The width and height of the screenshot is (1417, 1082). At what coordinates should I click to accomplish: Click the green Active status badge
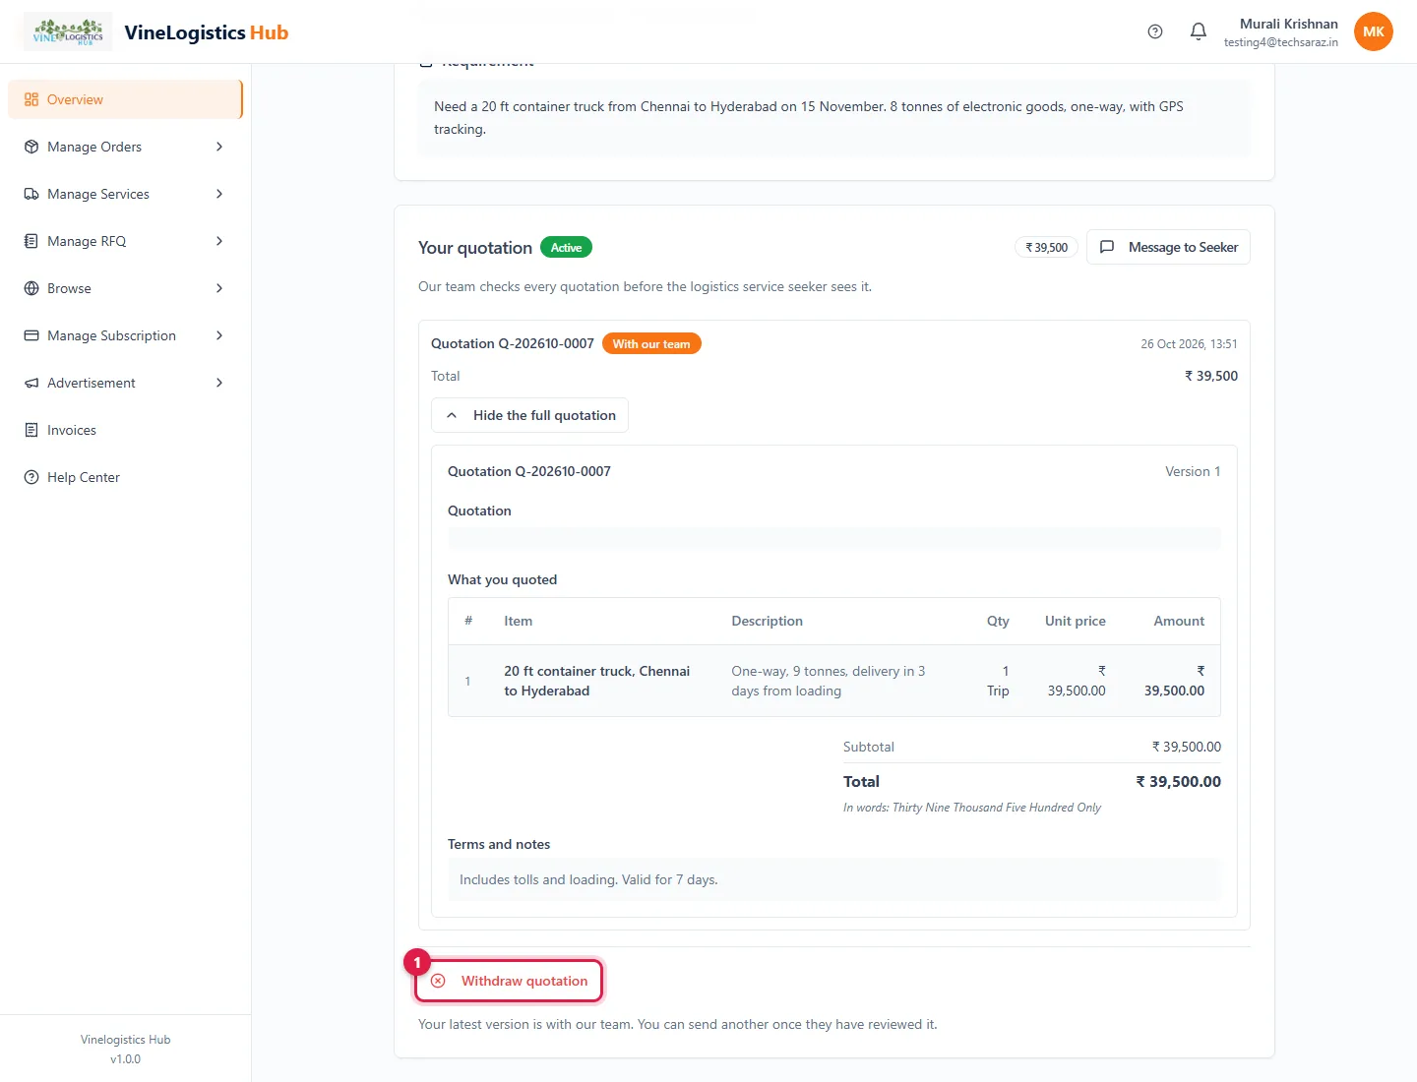point(566,248)
